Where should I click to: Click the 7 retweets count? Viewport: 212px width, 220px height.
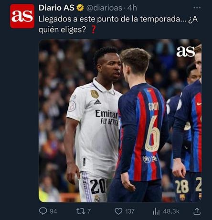tap(89, 211)
